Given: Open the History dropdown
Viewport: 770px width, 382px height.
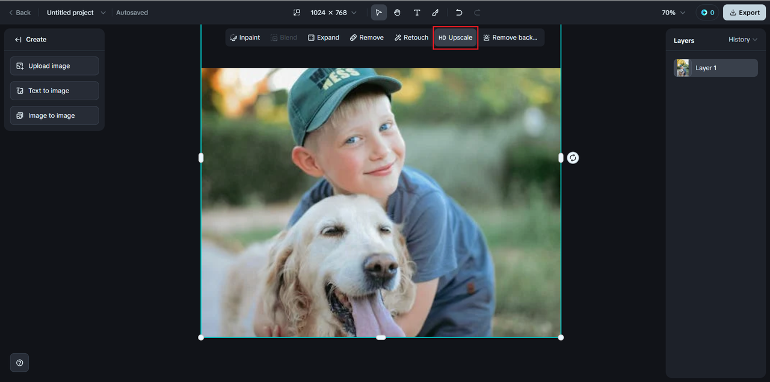Looking at the screenshot, I should (743, 40).
